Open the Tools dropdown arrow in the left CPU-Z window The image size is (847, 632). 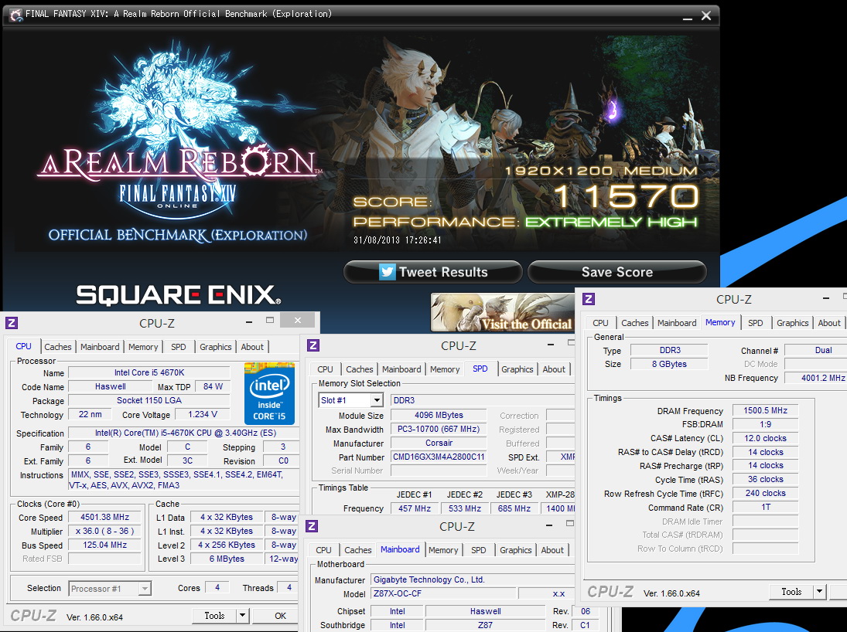(243, 616)
